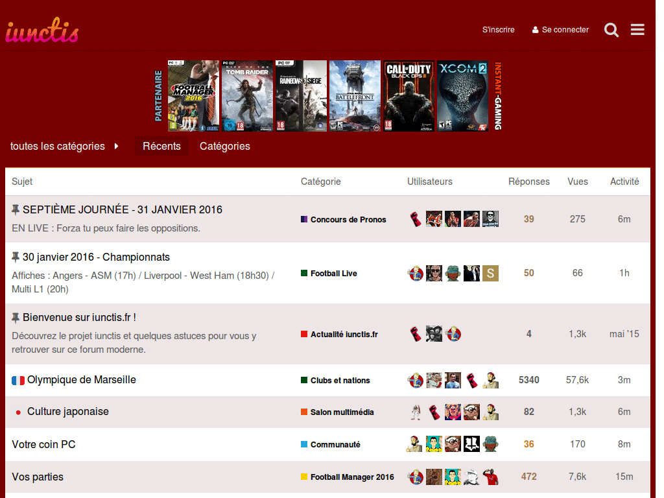Click the mai '15 activity date
Screen dimensions: 664x498
click(x=624, y=334)
